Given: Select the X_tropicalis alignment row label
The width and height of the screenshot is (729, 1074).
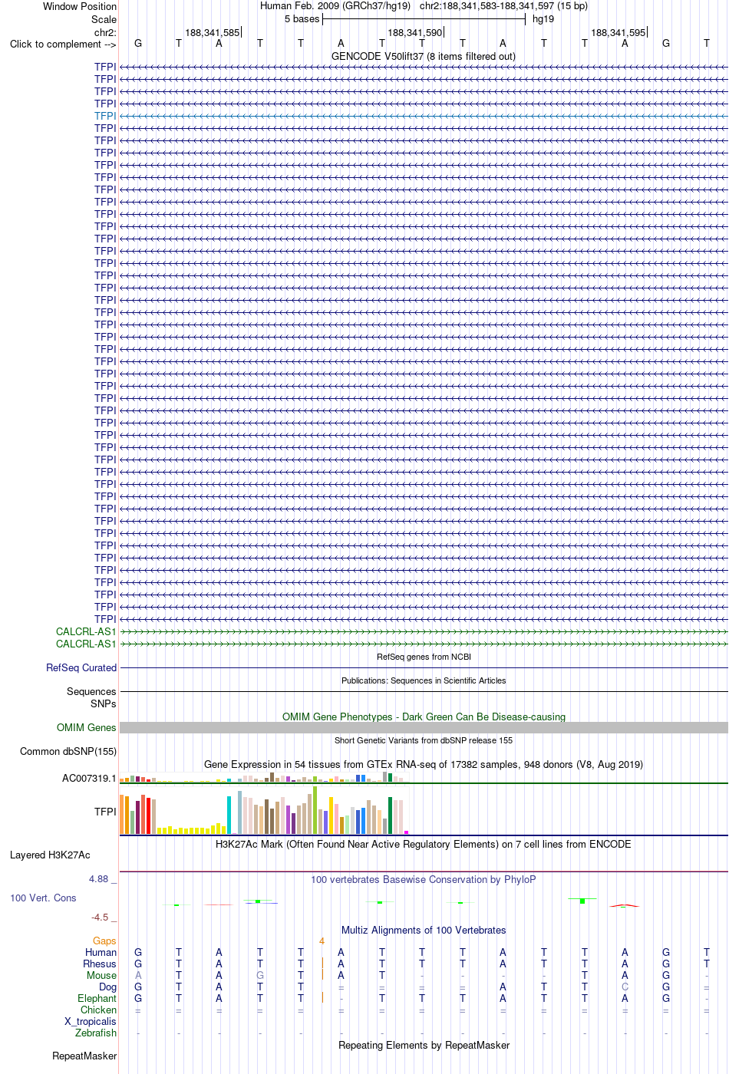Looking at the screenshot, I should [91, 1021].
